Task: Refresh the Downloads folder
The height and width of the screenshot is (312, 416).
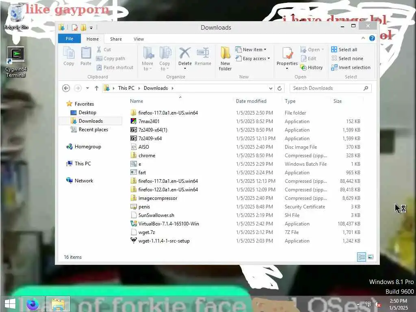Action: point(279,88)
